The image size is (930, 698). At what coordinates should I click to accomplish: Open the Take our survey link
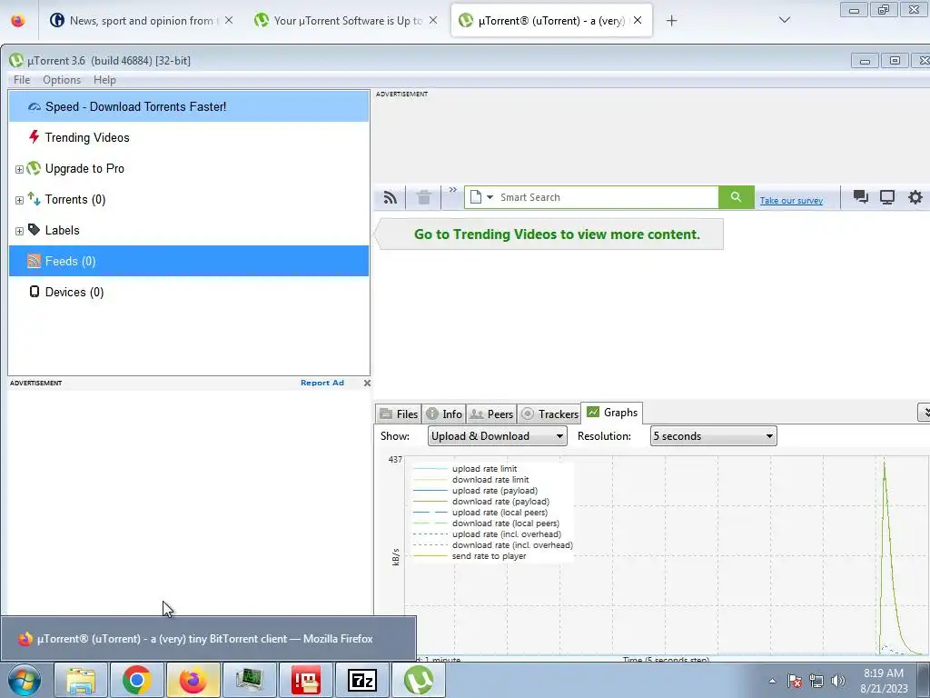pos(791,201)
